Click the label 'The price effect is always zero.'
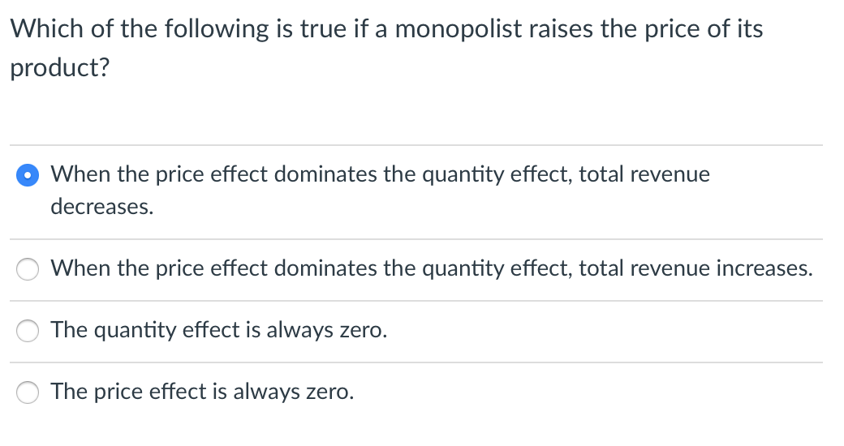Screen dimensions: 844x446 [202, 391]
